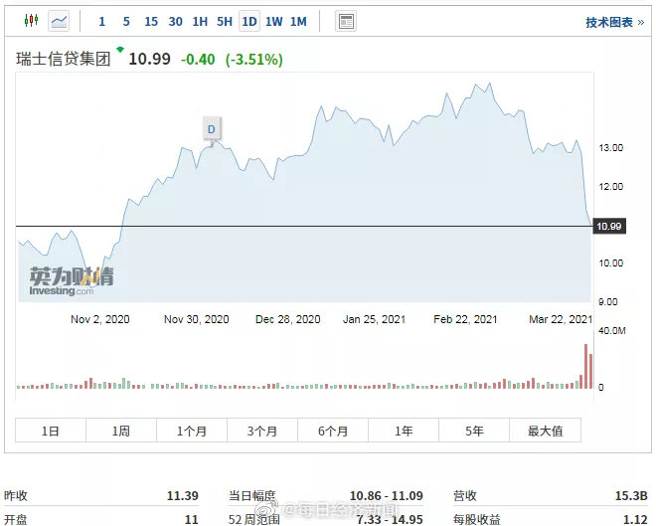Click the Nov 2, 2020 date label

[100, 319]
